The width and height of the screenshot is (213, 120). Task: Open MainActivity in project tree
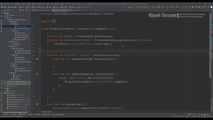[16, 80]
